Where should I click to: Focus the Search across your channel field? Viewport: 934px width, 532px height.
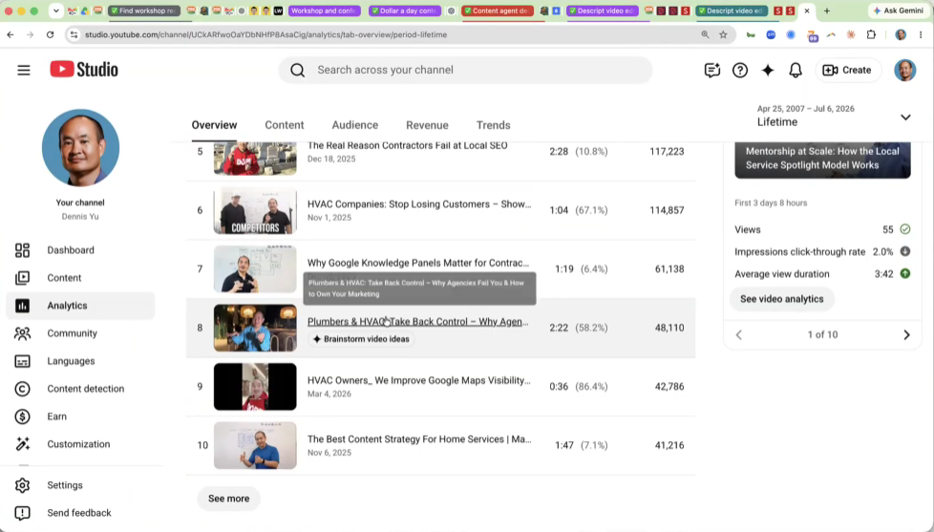pyautogui.click(x=465, y=71)
